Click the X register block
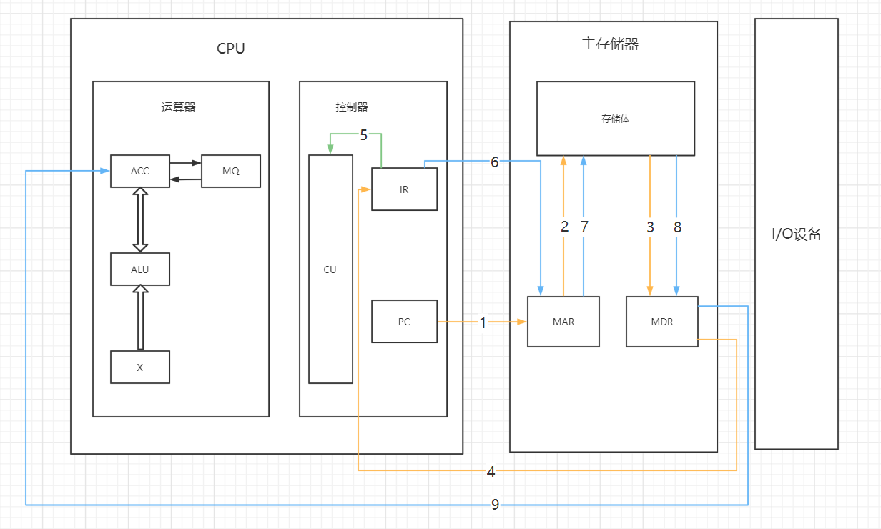 pos(139,367)
